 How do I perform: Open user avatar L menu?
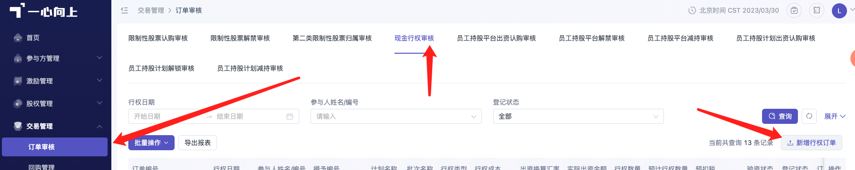tap(839, 11)
